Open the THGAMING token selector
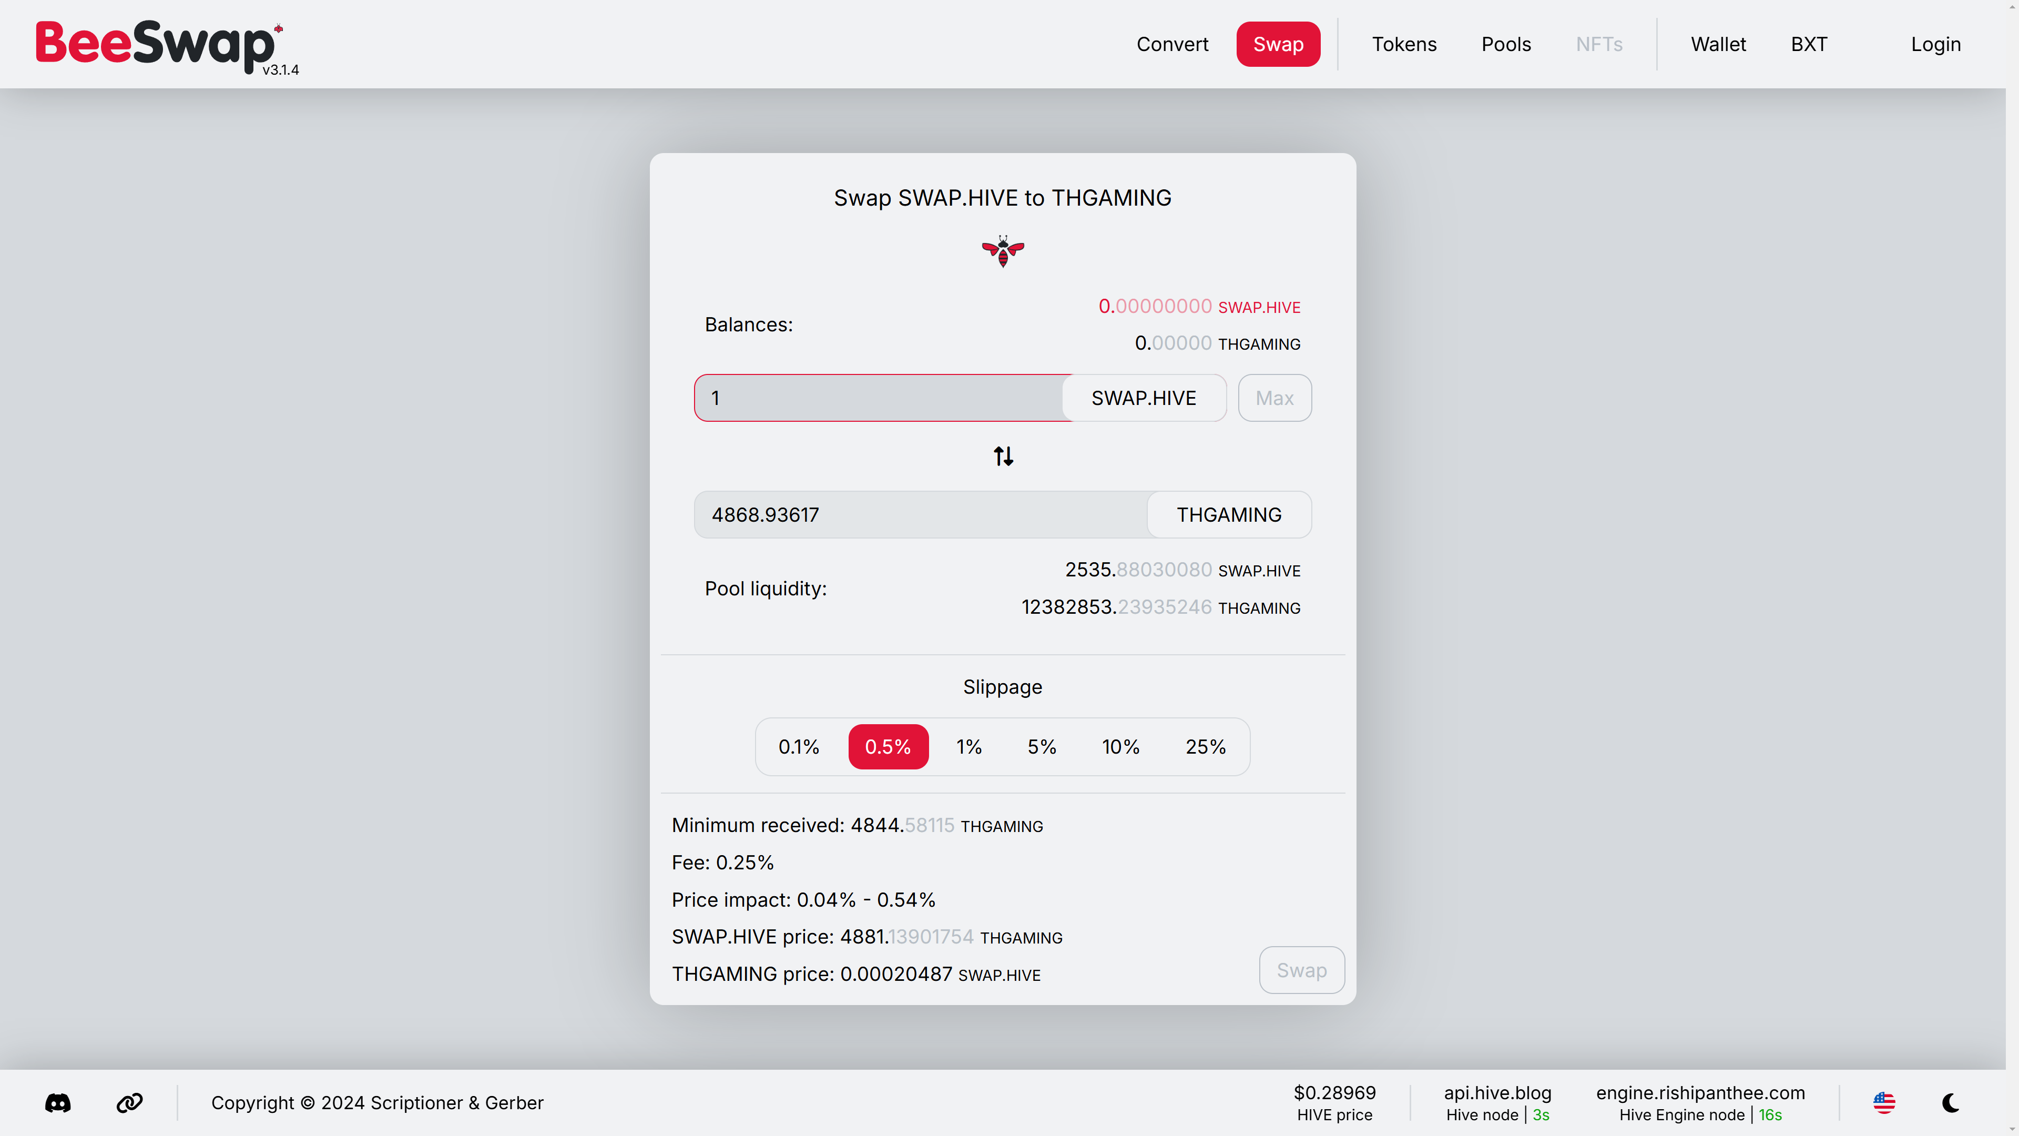This screenshot has width=2019, height=1136. pyautogui.click(x=1229, y=515)
